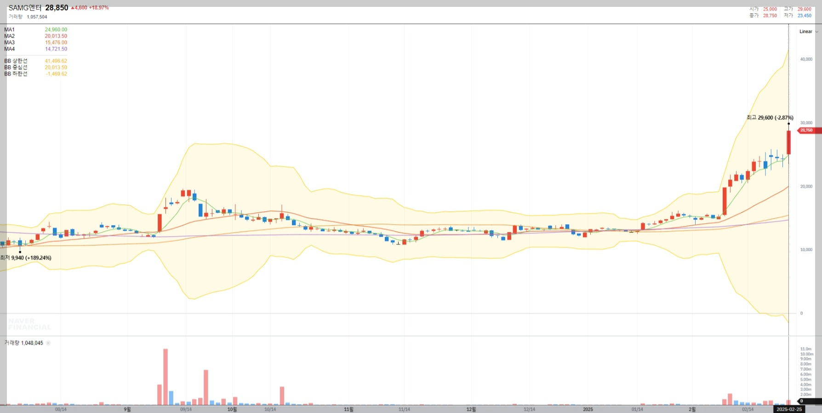The image size is (822, 413).
Task: Click the 02/14 date axis label
Action: click(748, 409)
